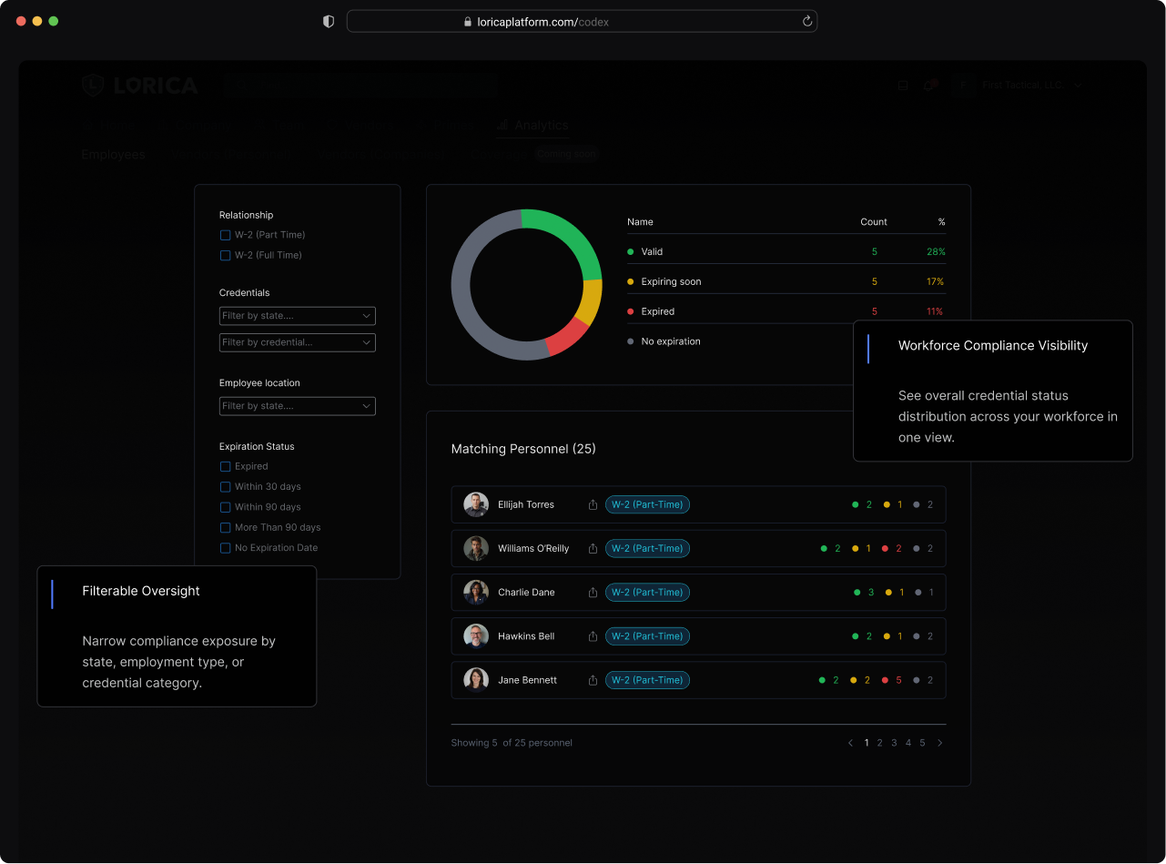Click the previous page arrow in pagination
Viewport: 1166px width, 864px height.
pos(851,743)
